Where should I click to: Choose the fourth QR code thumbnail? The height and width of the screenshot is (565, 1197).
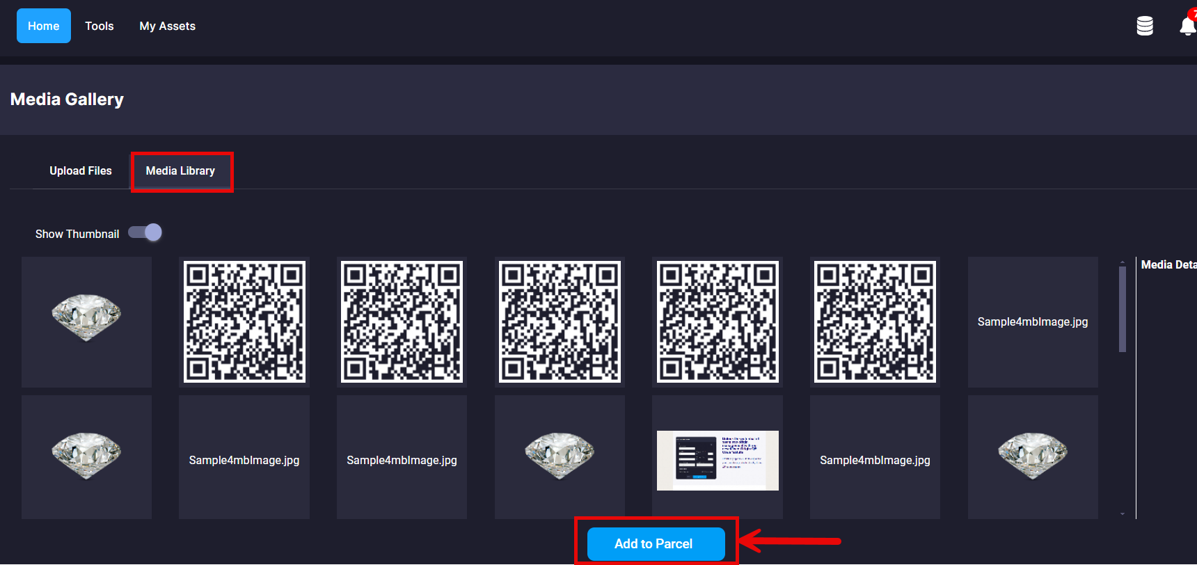(718, 321)
